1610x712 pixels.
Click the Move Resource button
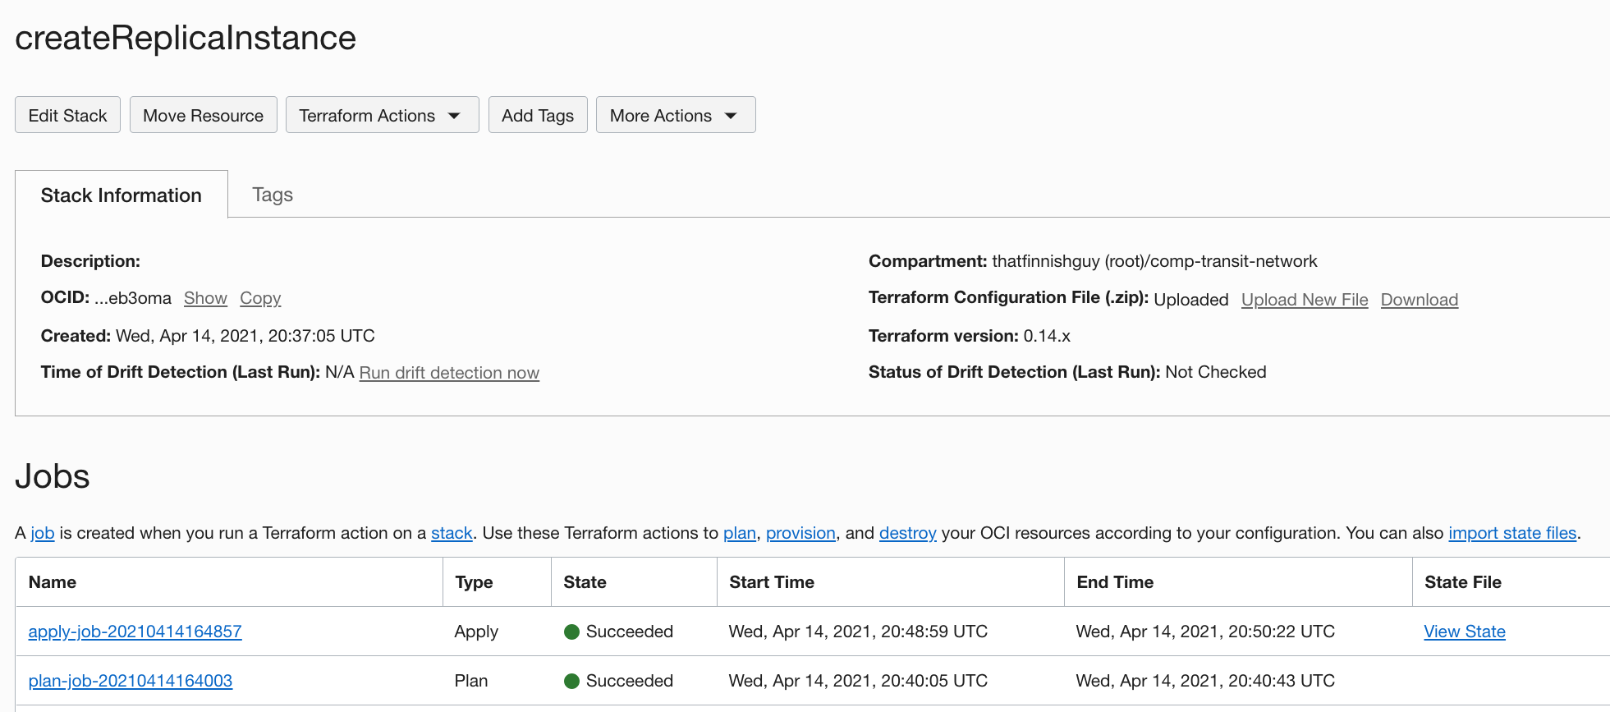[x=203, y=115]
